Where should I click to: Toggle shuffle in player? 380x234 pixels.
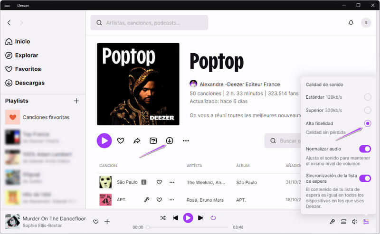pos(163,218)
